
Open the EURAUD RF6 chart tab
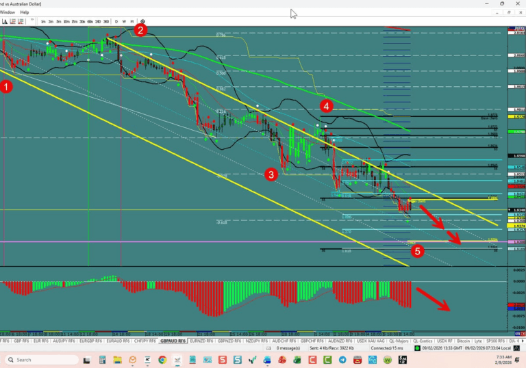[x=118, y=341]
